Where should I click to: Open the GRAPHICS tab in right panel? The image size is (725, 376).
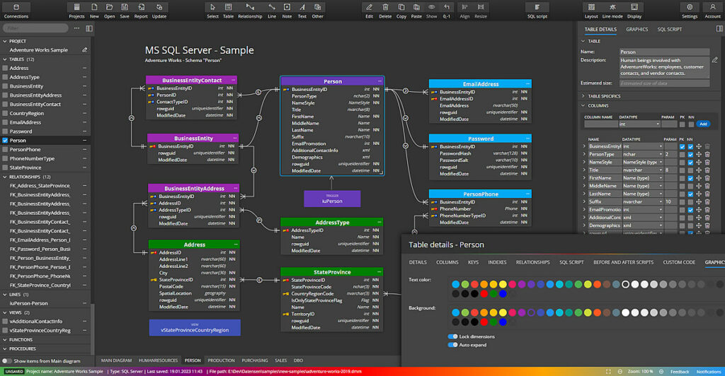click(636, 29)
